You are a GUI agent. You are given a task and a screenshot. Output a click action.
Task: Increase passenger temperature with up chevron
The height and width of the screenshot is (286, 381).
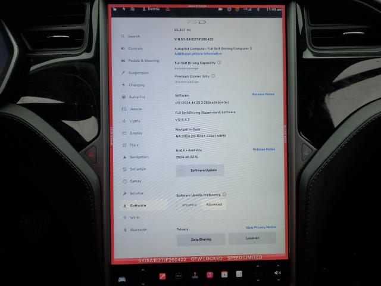click(258, 266)
